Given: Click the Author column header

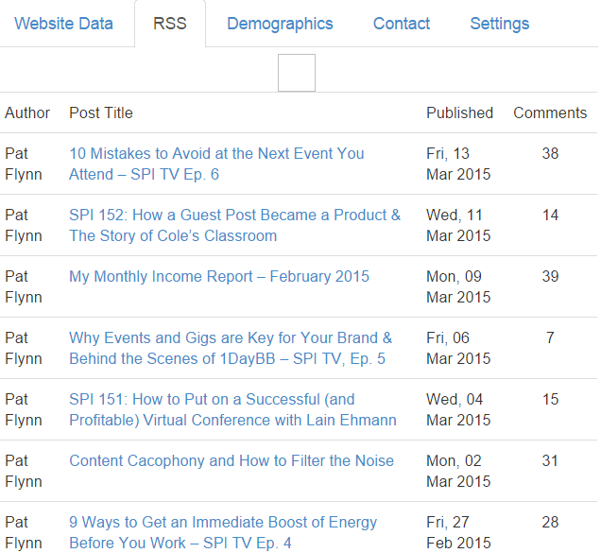Looking at the screenshot, I should 27,112.
